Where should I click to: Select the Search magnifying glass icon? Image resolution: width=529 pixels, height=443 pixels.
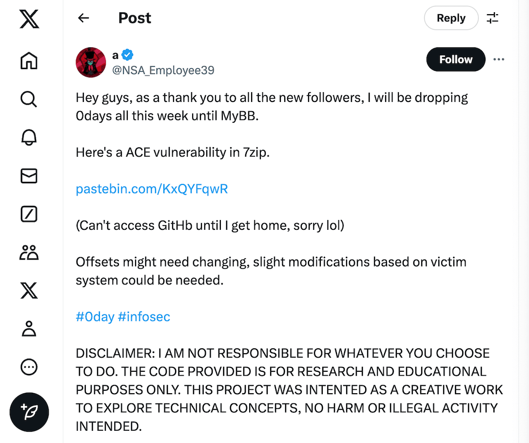[29, 99]
